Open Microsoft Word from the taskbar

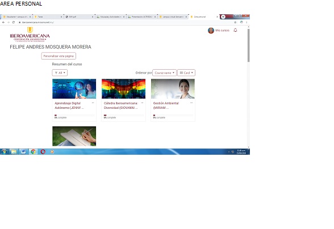[x=23, y=151]
